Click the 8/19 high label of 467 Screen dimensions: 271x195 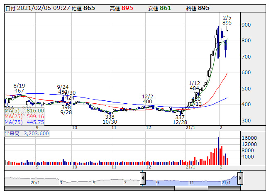pyautogui.click(x=19, y=90)
